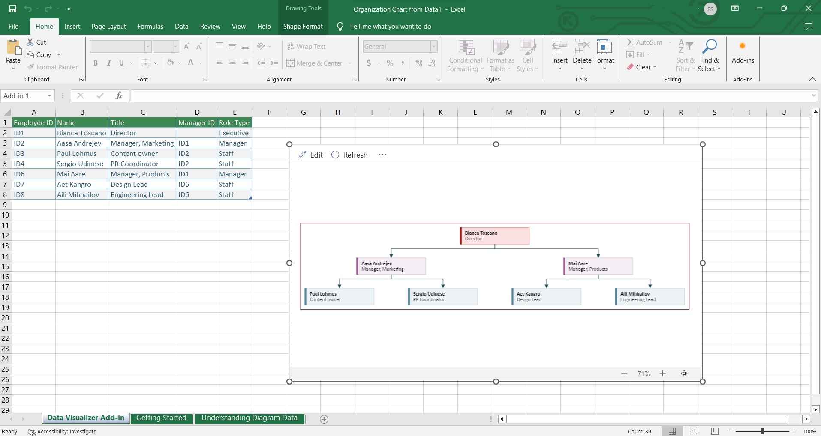Switch to Page Layout view in status bar

[x=693, y=431]
